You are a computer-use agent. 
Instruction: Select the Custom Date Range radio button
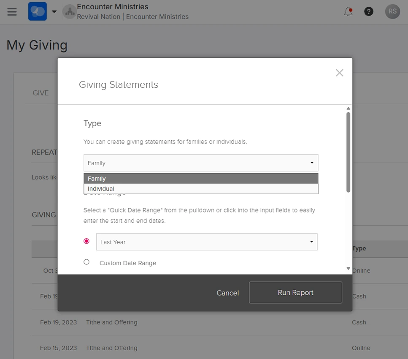point(86,262)
